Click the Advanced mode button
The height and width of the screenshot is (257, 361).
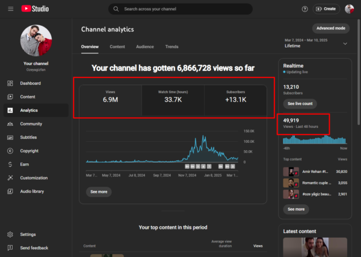tap(330, 28)
